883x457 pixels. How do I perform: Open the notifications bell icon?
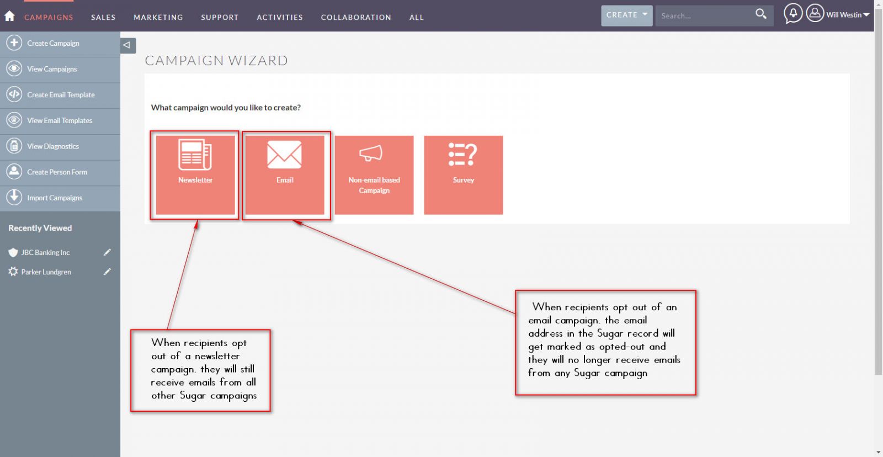click(x=793, y=13)
